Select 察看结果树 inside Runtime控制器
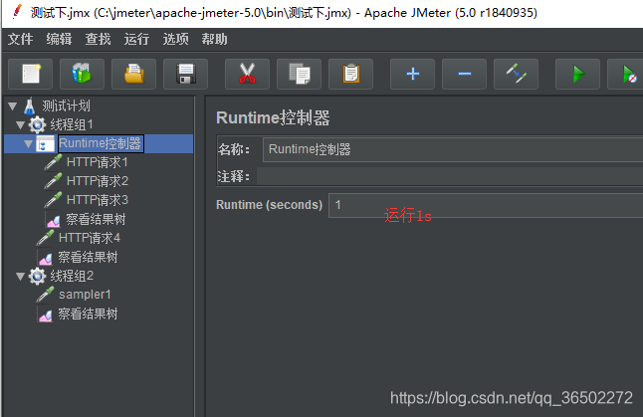Viewport: 643px width, 417px height. point(96,219)
